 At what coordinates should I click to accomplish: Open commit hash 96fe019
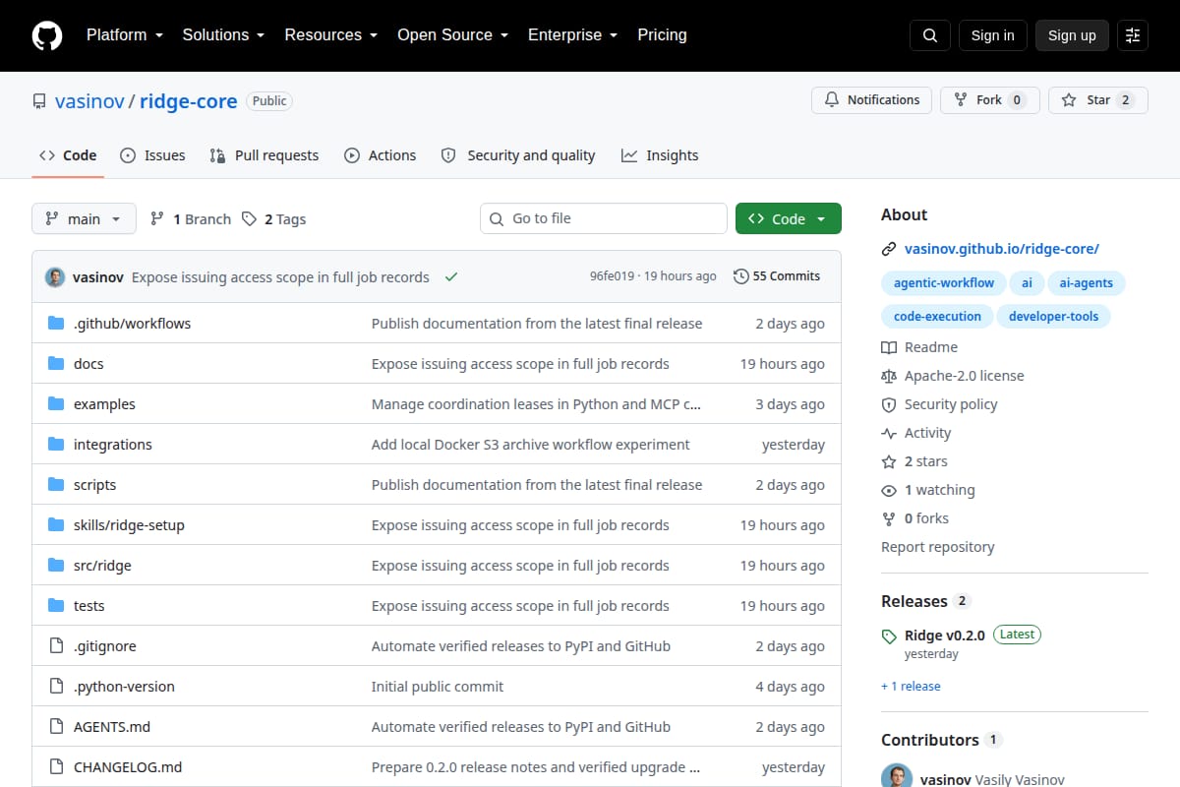click(x=612, y=276)
